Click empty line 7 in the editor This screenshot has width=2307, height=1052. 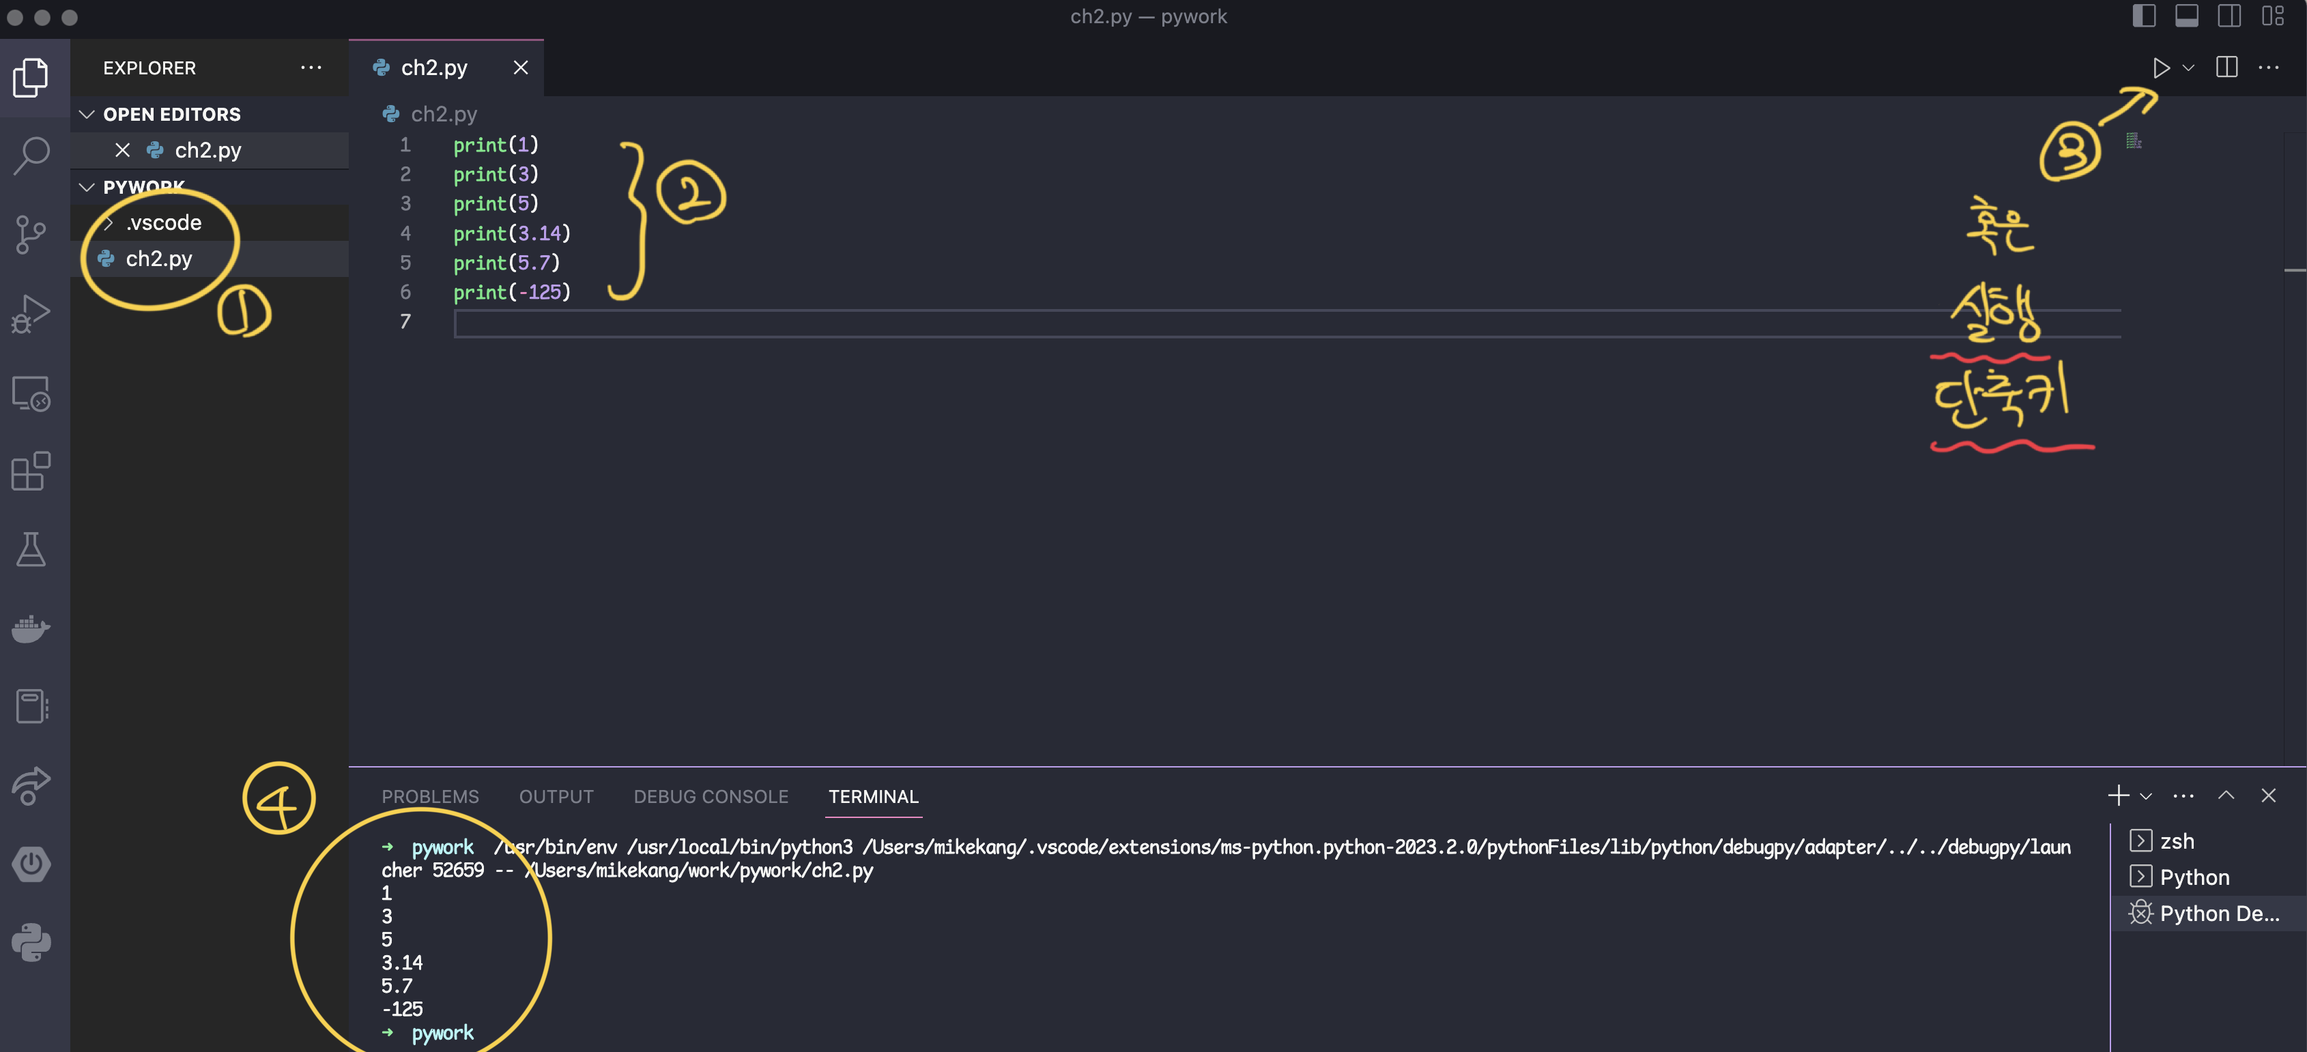[1075, 322]
